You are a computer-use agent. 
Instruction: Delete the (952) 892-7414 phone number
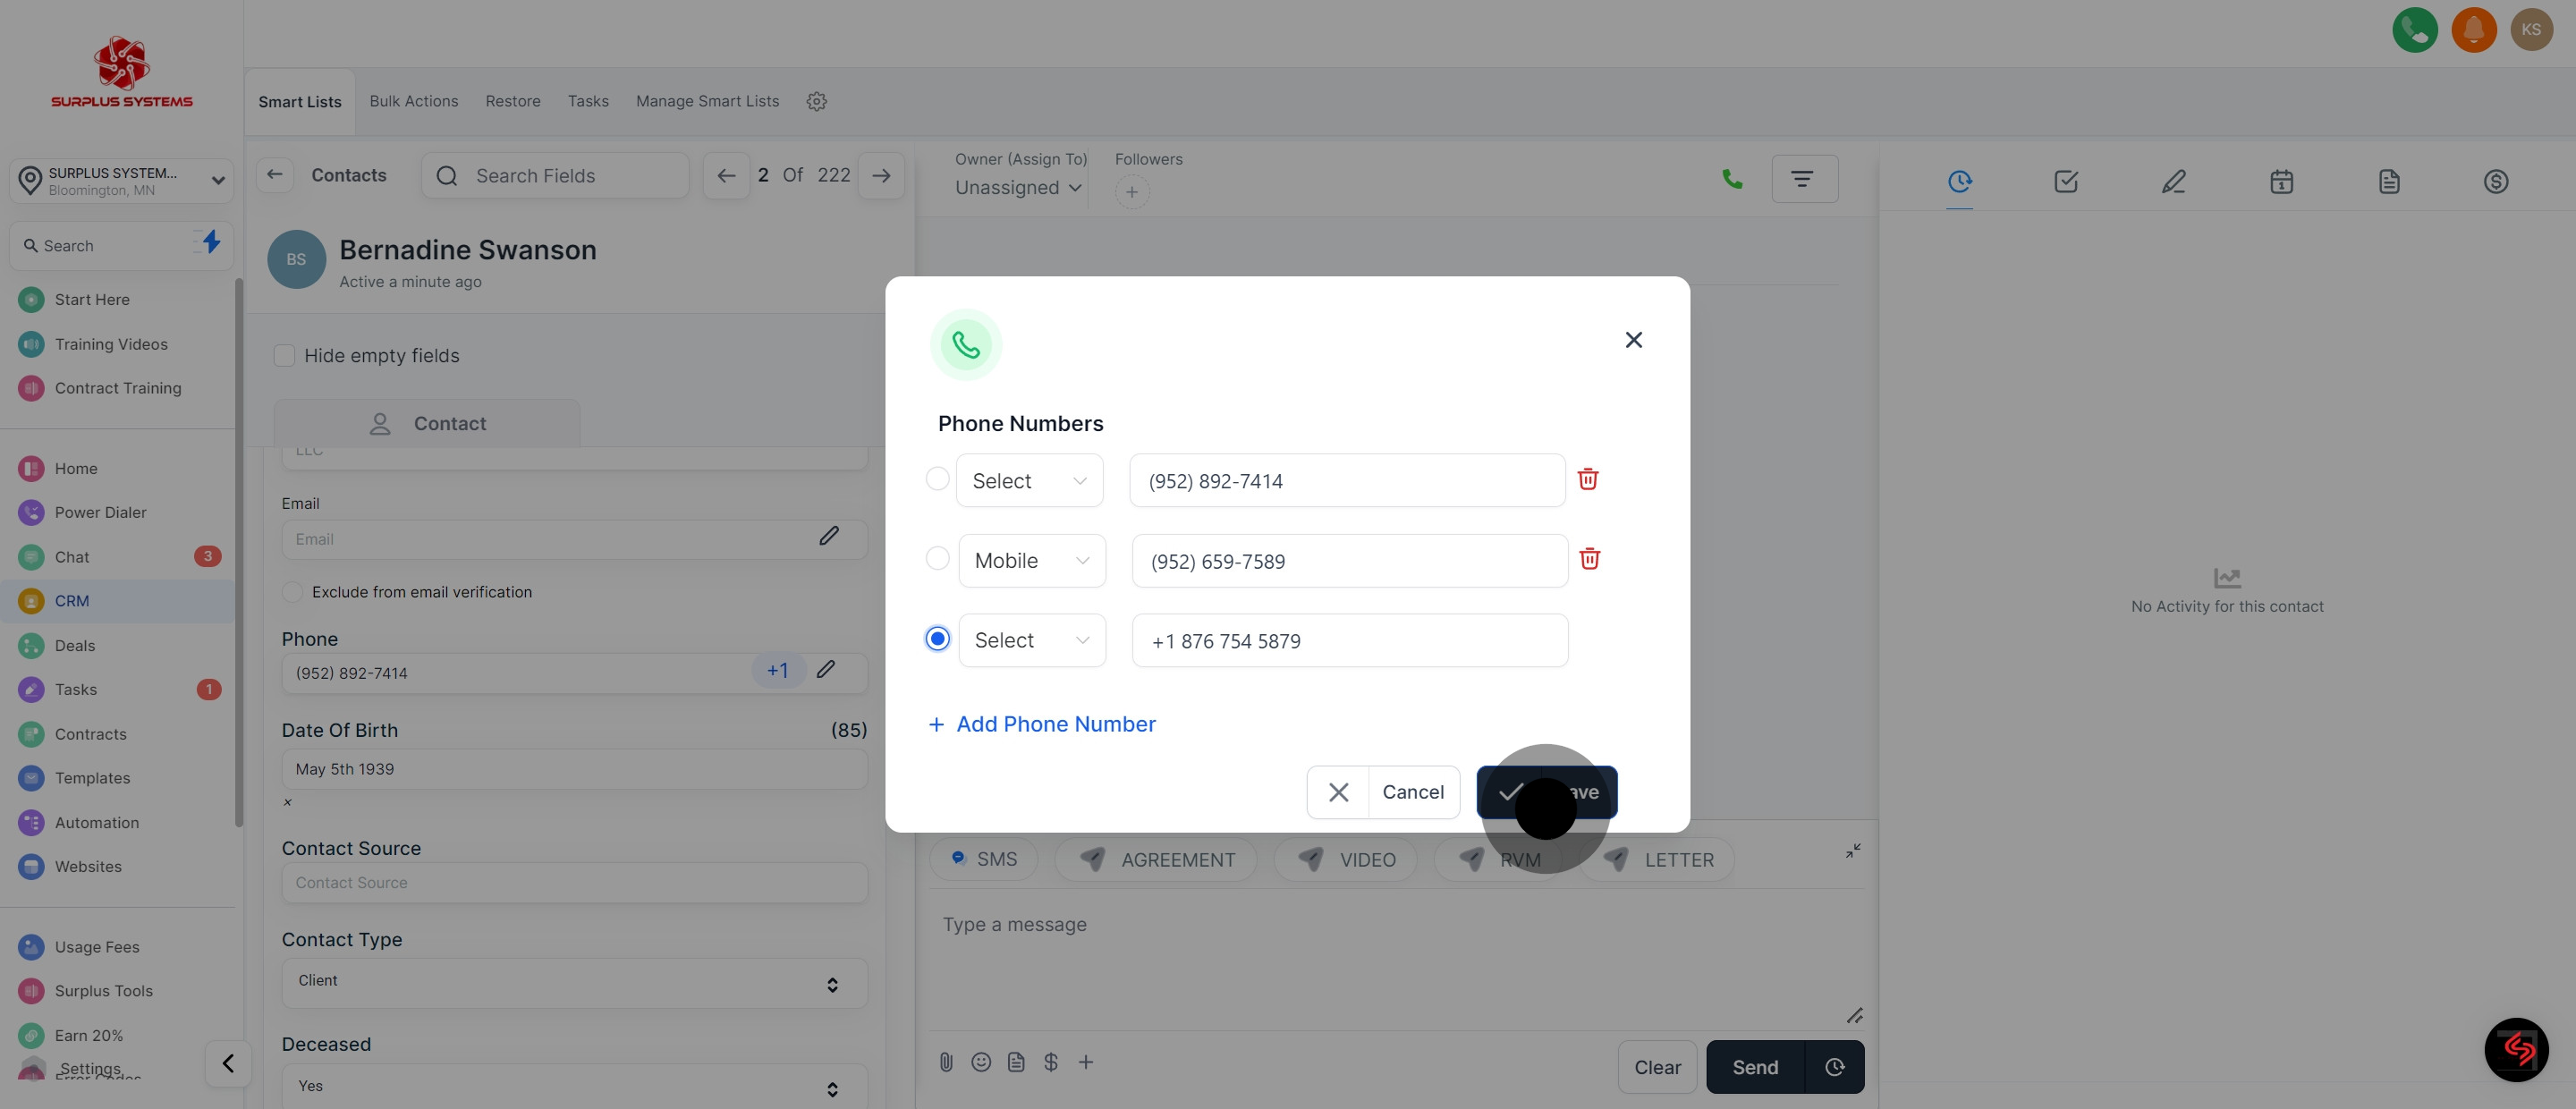click(x=1587, y=479)
